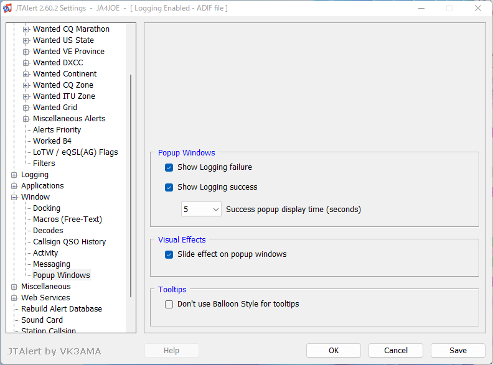Expand the Wanted VE Province node
Screen dimensions: 493x365
pos(26,52)
